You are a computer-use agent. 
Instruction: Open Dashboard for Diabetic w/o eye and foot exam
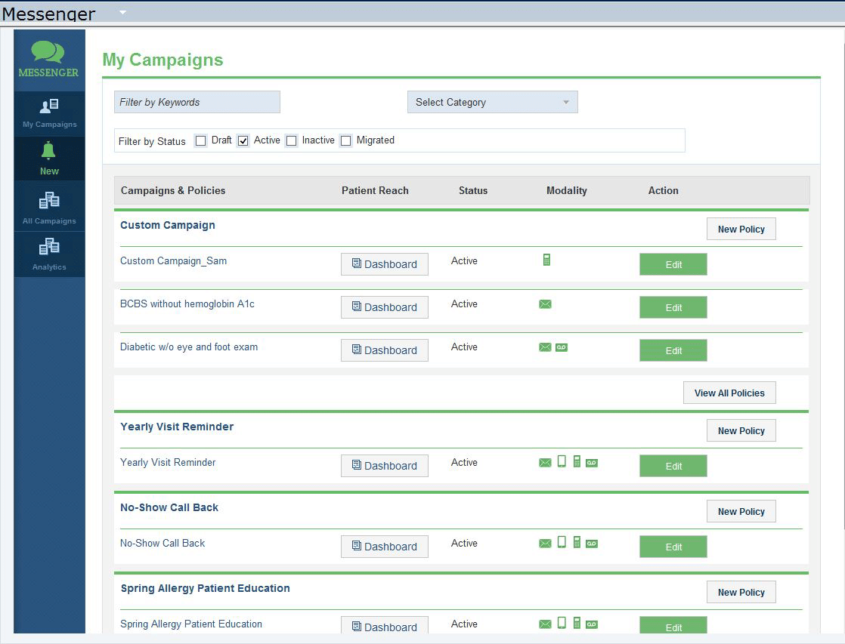point(385,350)
